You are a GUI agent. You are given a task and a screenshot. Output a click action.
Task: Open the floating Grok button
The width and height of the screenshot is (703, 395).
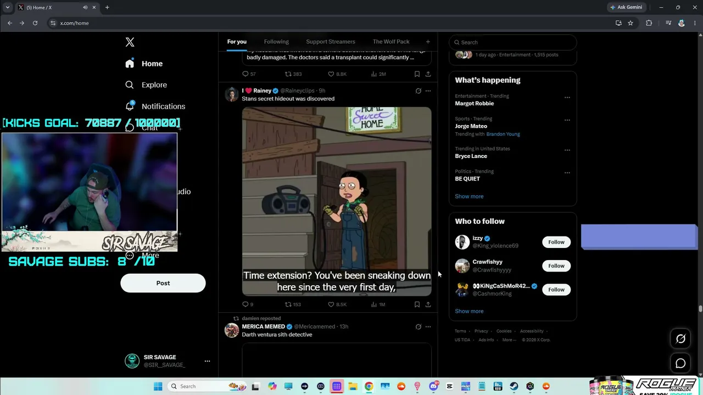[680, 339]
